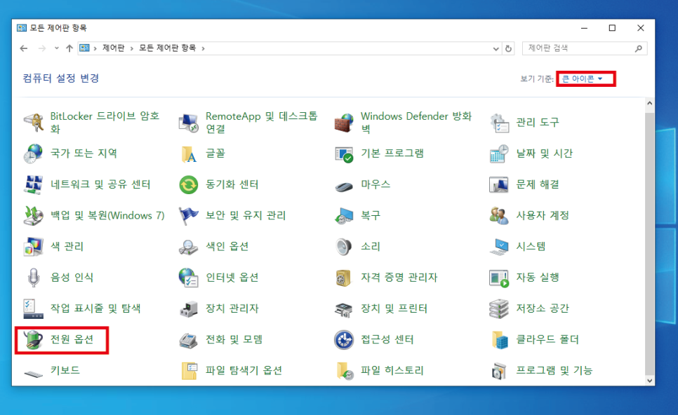Click the control panel icon in address bar

84,48
